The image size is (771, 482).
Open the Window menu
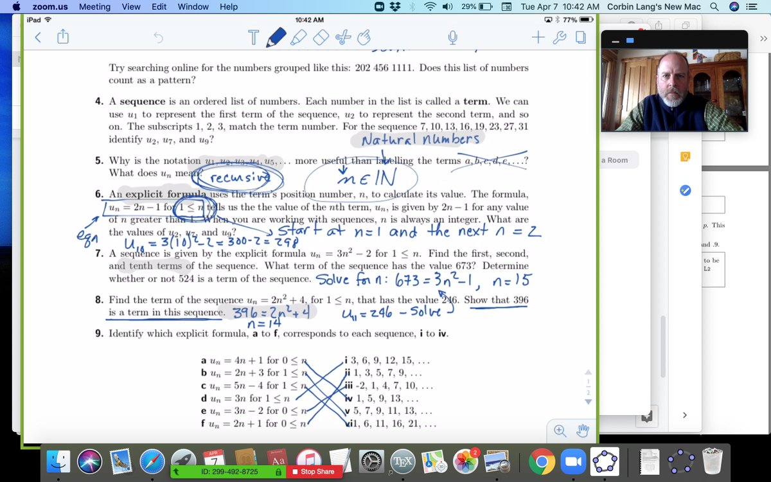pyautogui.click(x=193, y=6)
